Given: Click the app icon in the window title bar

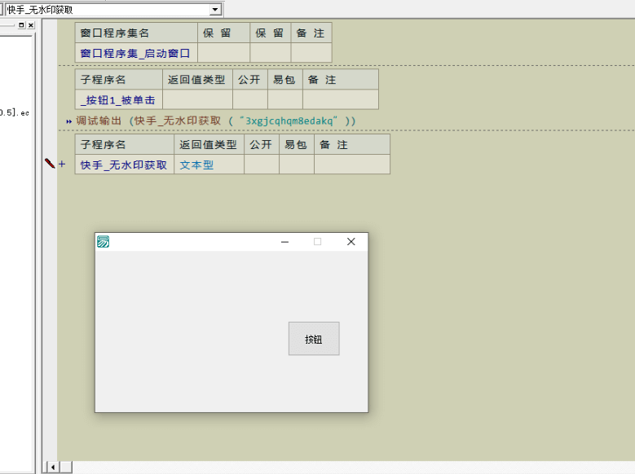Looking at the screenshot, I should [x=103, y=242].
